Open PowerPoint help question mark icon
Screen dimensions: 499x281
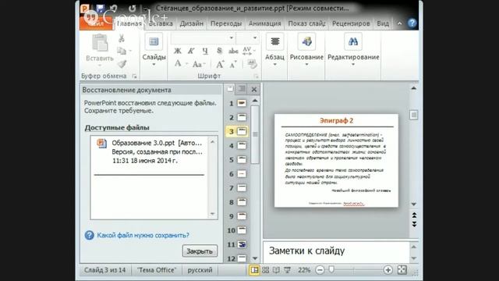[x=412, y=23]
